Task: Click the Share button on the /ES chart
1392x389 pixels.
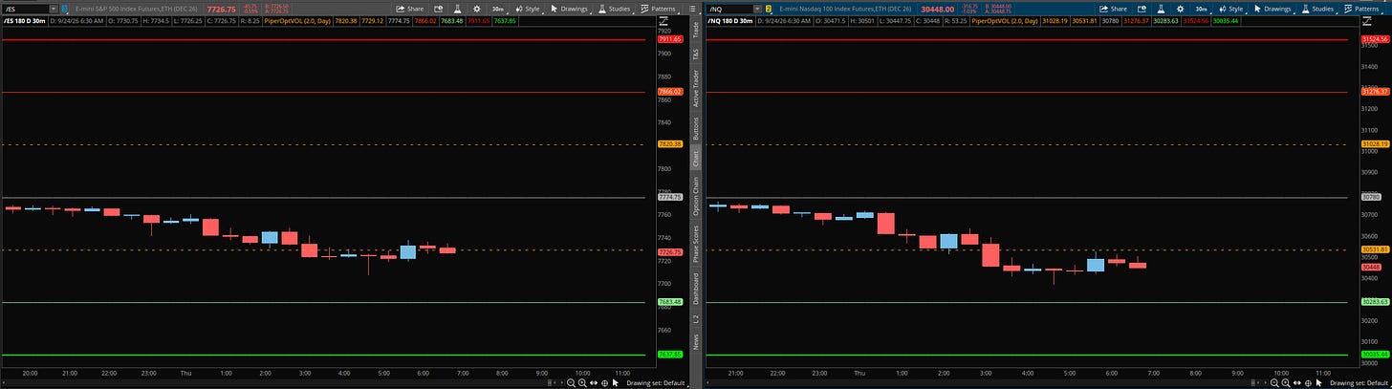Action: [409, 8]
